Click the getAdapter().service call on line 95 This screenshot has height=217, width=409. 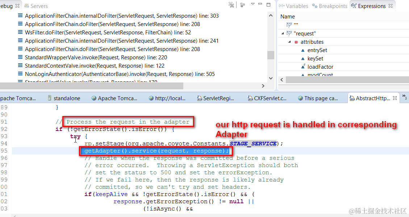(x=156, y=151)
